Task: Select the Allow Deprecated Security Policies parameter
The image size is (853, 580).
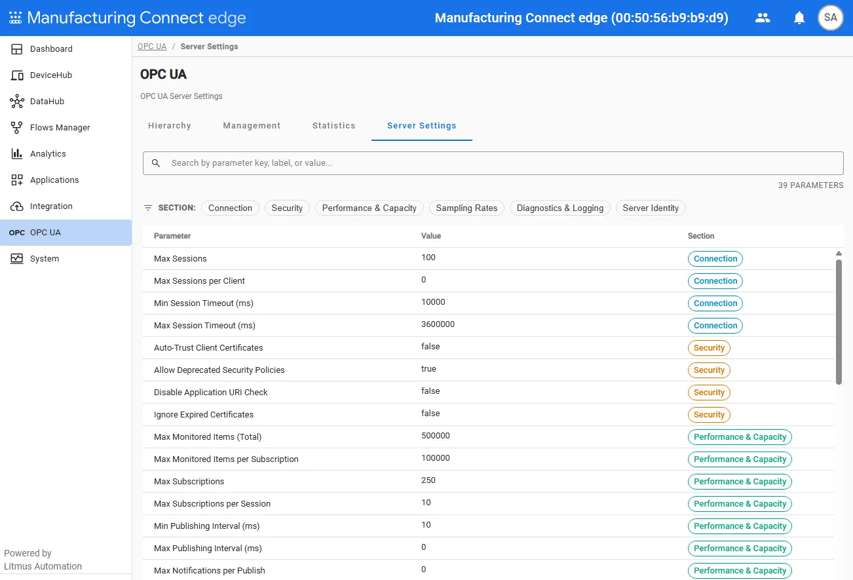Action: [x=219, y=370]
